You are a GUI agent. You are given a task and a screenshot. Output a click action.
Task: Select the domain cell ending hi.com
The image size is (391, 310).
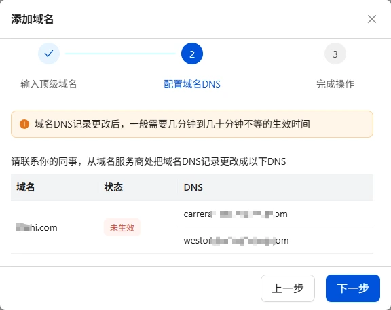click(x=37, y=227)
